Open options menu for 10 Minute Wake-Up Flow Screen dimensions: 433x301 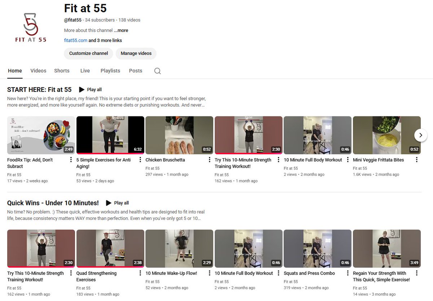[x=209, y=273]
